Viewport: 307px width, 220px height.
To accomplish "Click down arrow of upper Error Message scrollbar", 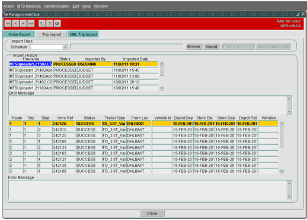I will coord(289,112).
